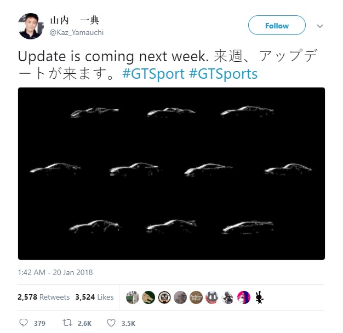
Task: Click the black rabbit liker avatar
Action: [x=259, y=297]
